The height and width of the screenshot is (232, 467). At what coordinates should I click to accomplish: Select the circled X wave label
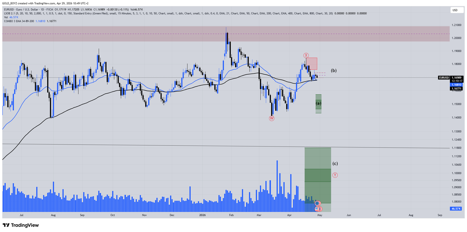tap(306, 56)
